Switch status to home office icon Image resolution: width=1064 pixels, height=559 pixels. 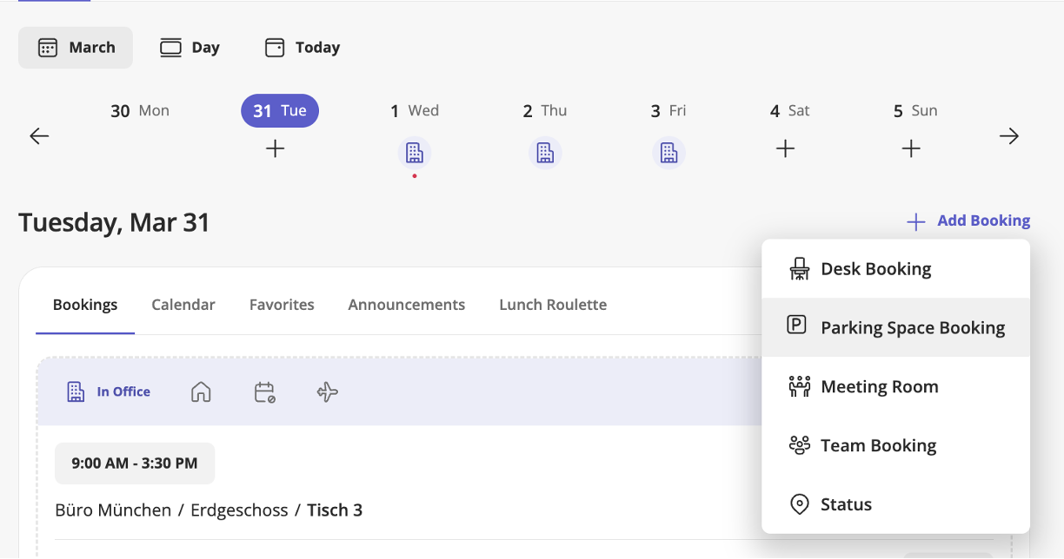click(x=201, y=392)
